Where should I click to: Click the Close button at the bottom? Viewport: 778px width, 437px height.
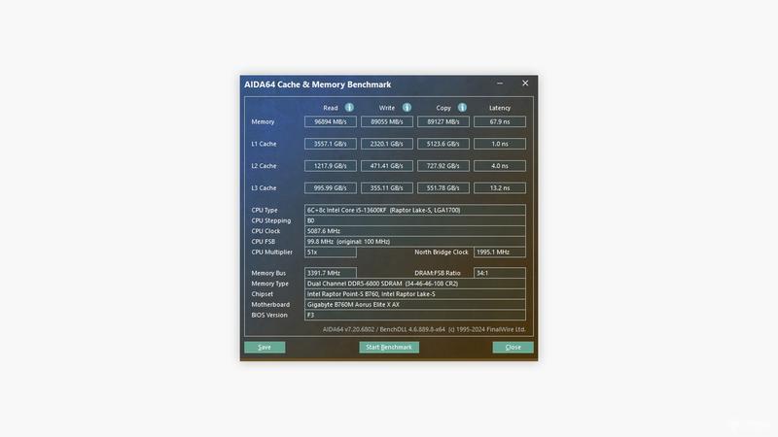tap(513, 348)
